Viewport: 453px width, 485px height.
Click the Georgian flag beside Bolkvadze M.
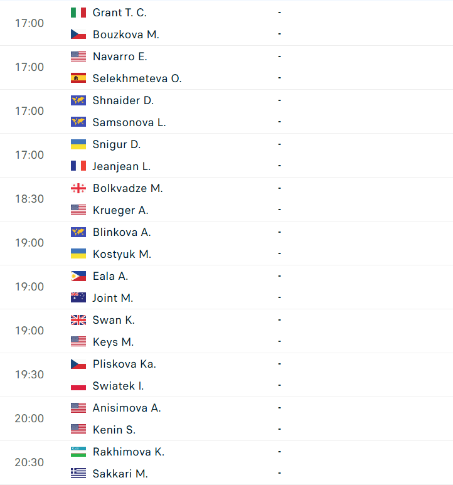click(x=78, y=188)
